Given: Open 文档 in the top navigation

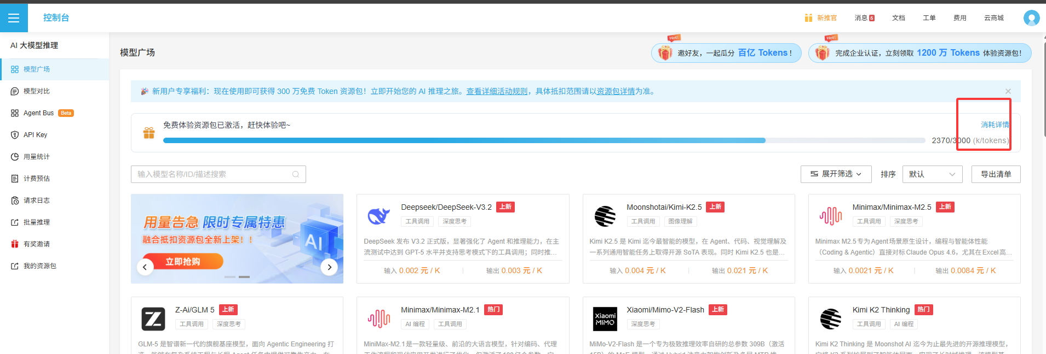Looking at the screenshot, I should pos(899,18).
